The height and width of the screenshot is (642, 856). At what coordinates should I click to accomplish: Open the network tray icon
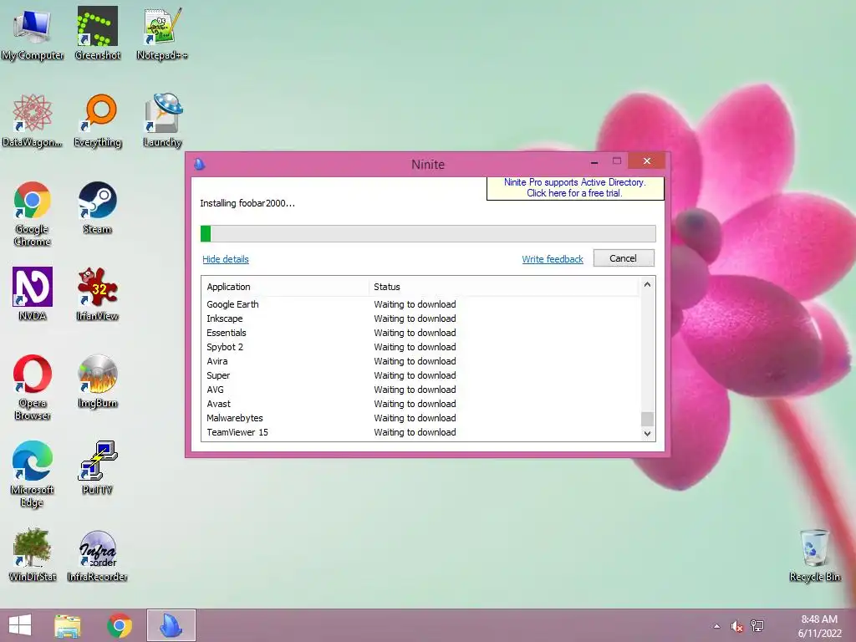pos(757,626)
